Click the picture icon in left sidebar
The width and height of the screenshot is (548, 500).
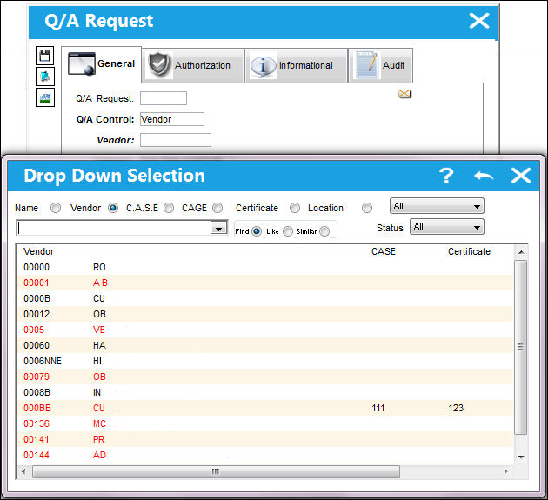(x=44, y=97)
